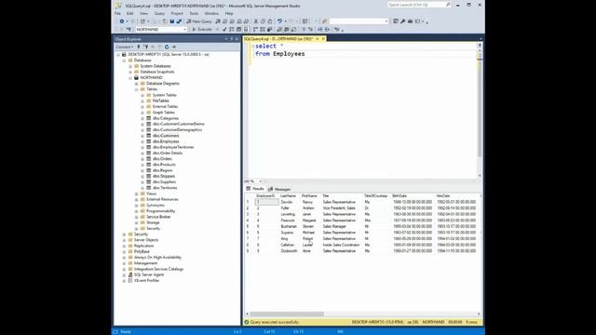Select dbo.Products in the tree
The height and width of the screenshot is (335, 596).
(x=164, y=165)
